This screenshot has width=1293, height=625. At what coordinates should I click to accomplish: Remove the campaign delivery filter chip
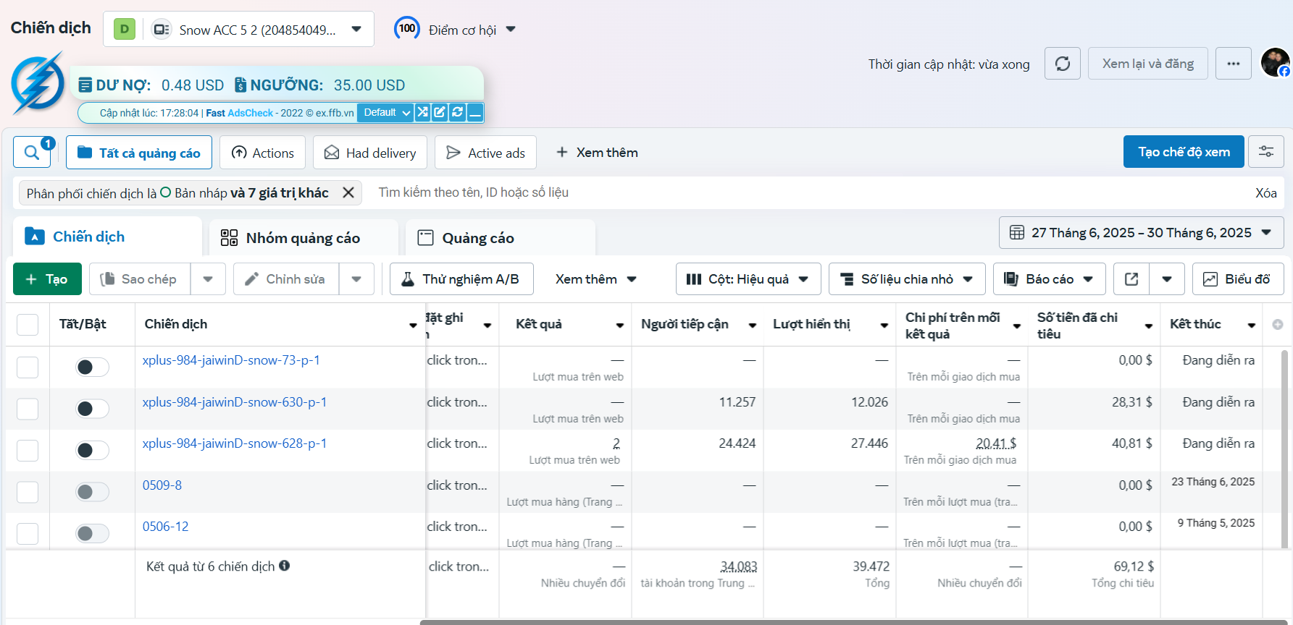pyautogui.click(x=348, y=192)
